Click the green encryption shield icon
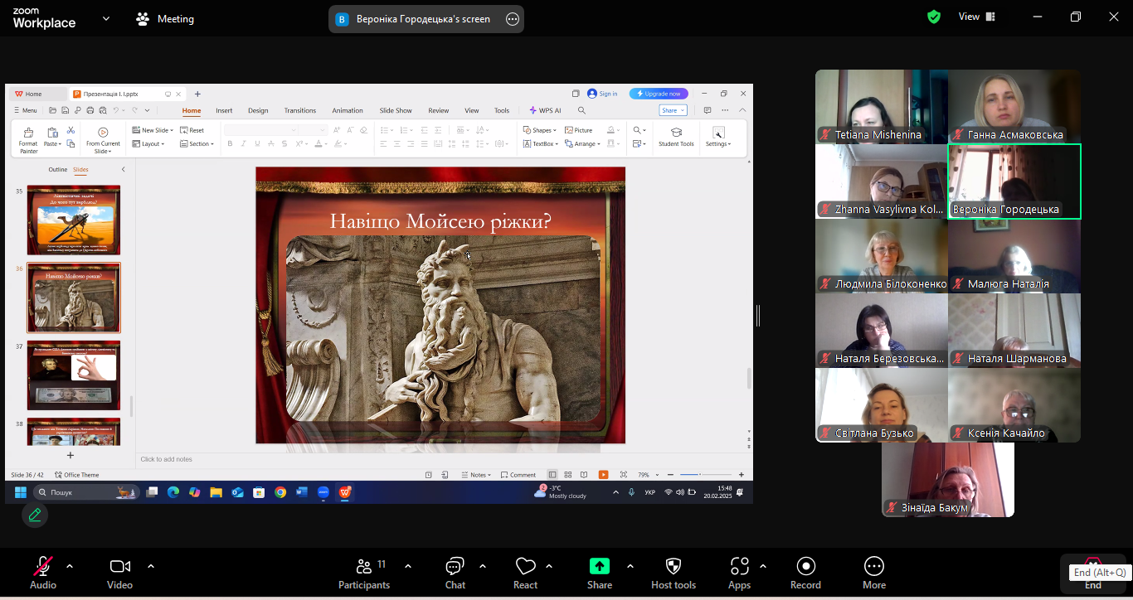Image resolution: width=1133 pixels, height=600 pixels. point(934,17)
